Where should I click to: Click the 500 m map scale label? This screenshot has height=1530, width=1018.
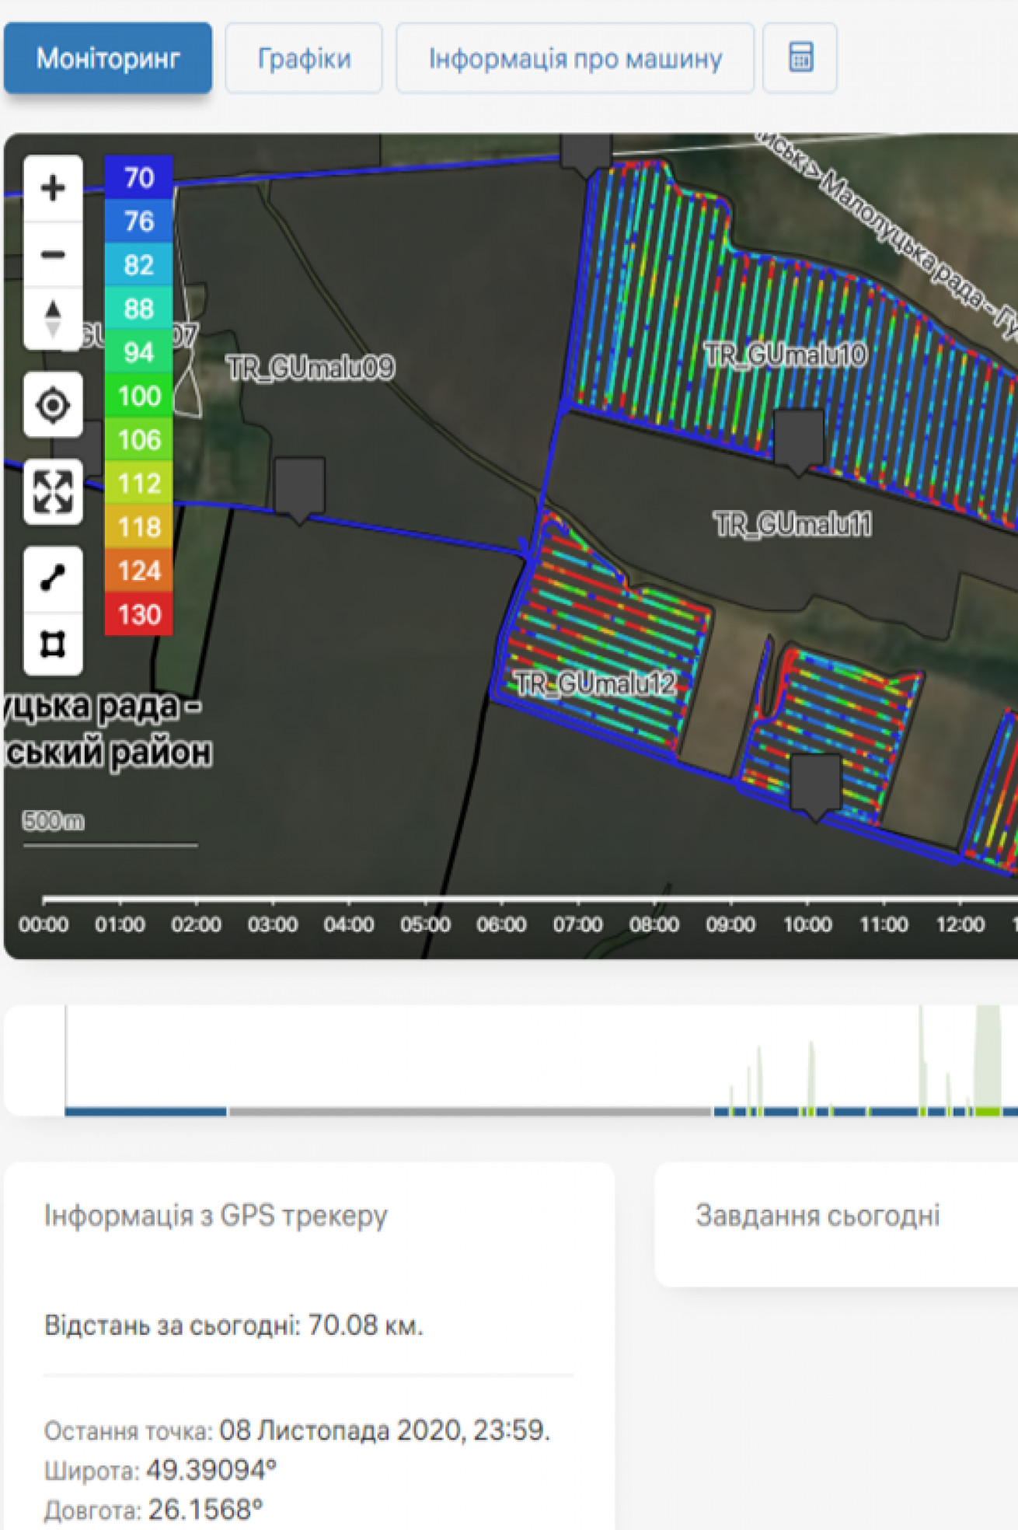coord(54,820)
